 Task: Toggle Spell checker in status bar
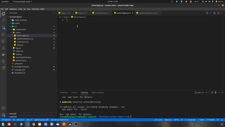tap(201, 120)
